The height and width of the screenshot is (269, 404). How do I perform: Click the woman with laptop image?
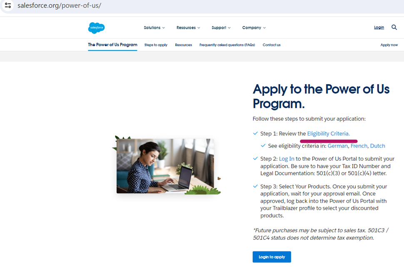click(165, 166)
